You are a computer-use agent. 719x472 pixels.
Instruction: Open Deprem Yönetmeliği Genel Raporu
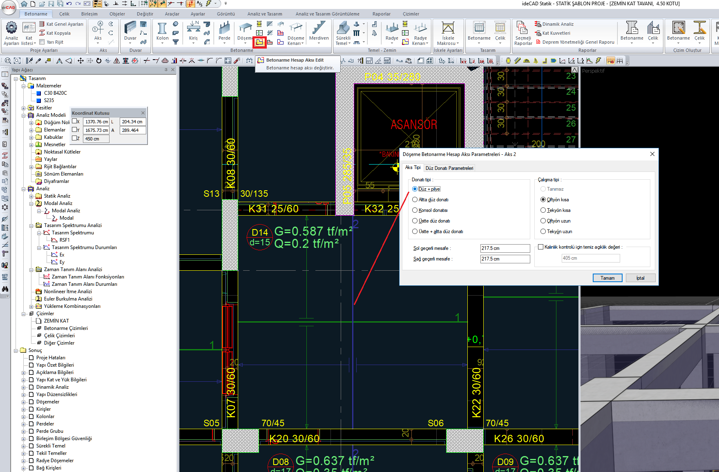click(x=575, y=42)
